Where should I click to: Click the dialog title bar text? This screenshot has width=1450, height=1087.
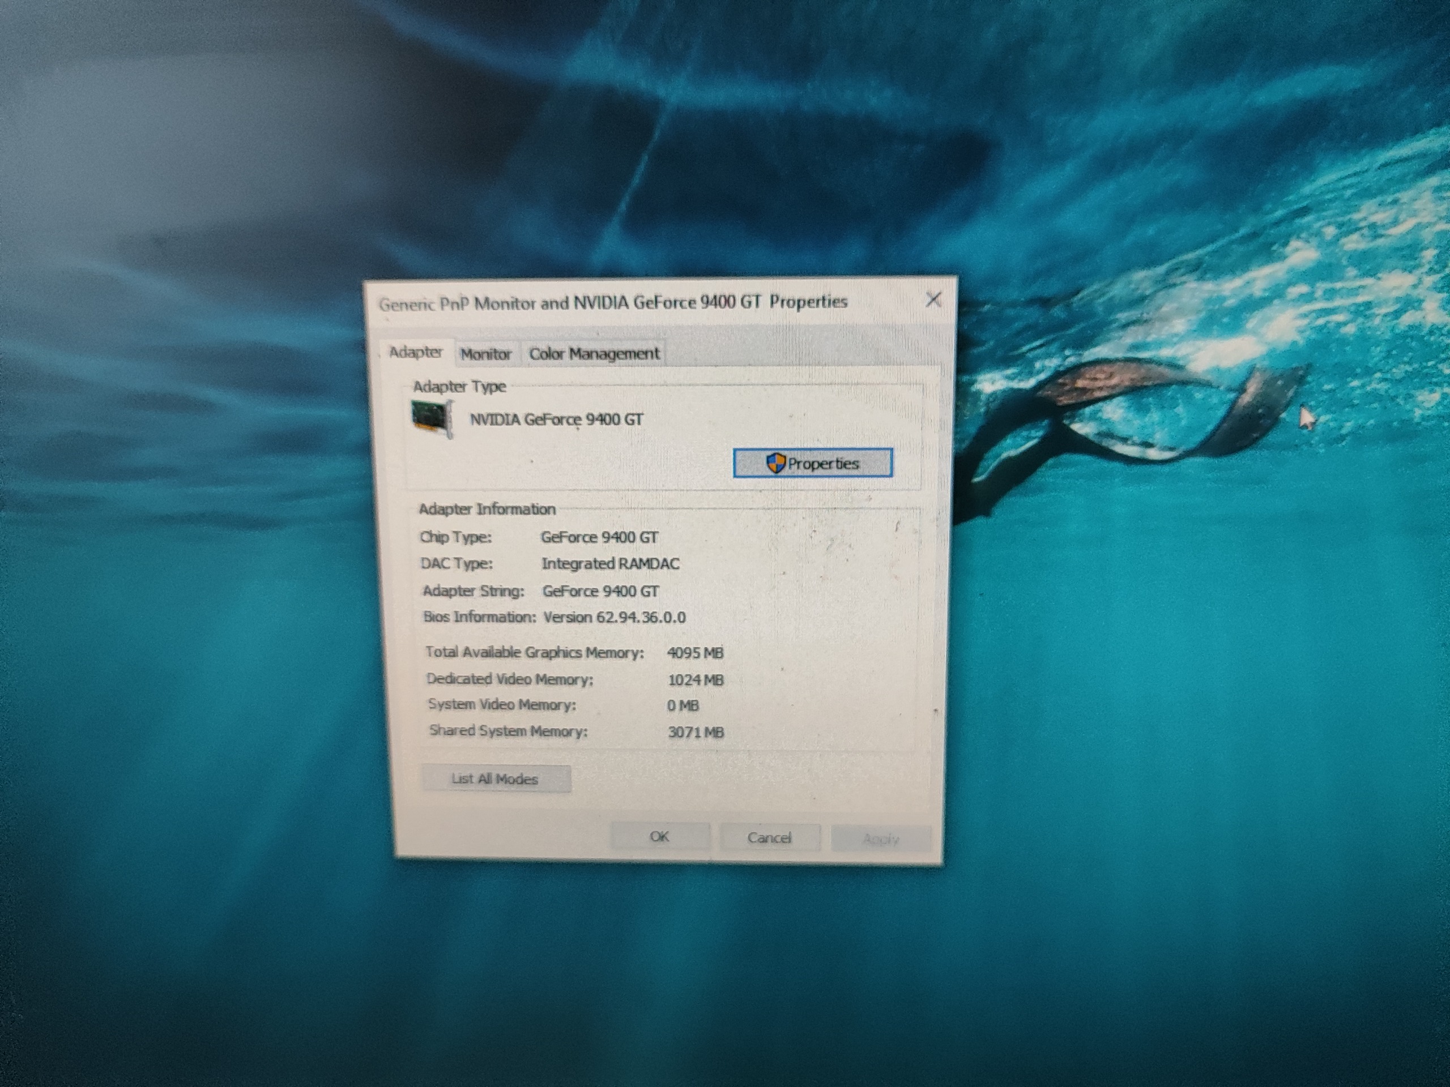click(613, 303)
